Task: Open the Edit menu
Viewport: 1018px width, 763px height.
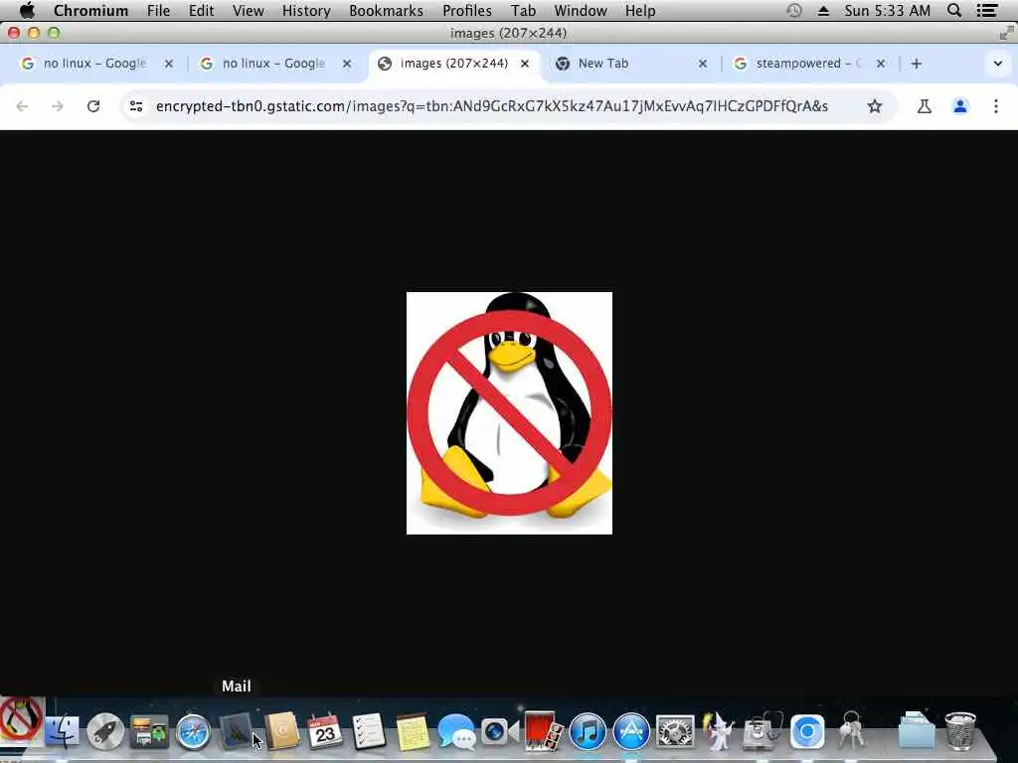Action: tap(201, 11)
